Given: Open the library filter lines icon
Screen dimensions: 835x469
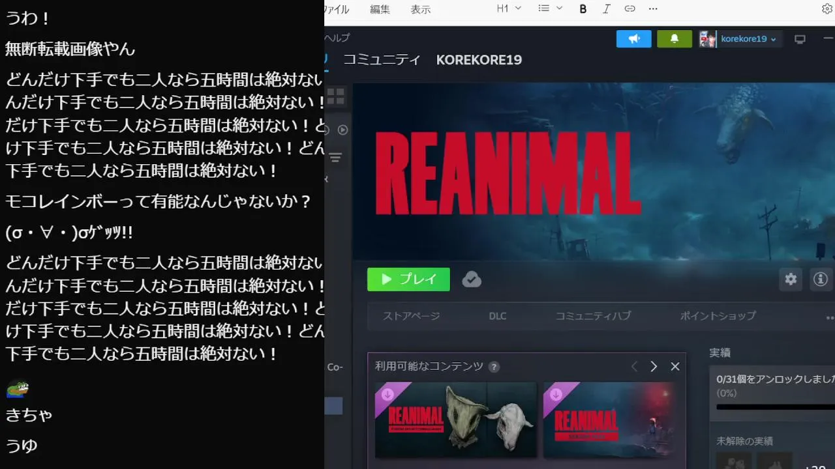Looking at the screenshot, I should pos(335,158).
